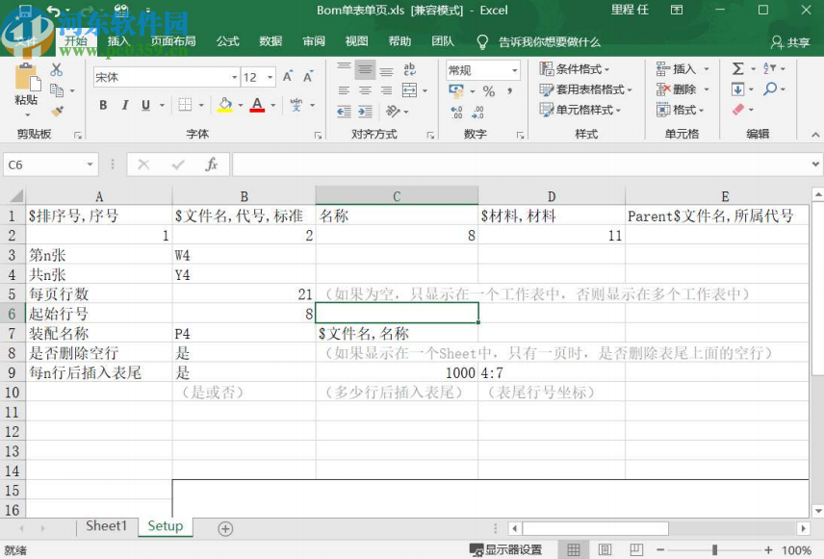Open the 数据 ribbon tab
The height and width of the screenshot is (559, 824).
coord(270,41)
